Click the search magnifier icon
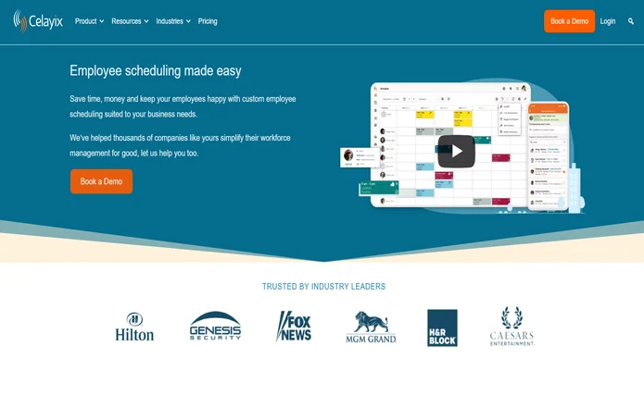This screenshot has width=644, height=395. coord(631,21)
